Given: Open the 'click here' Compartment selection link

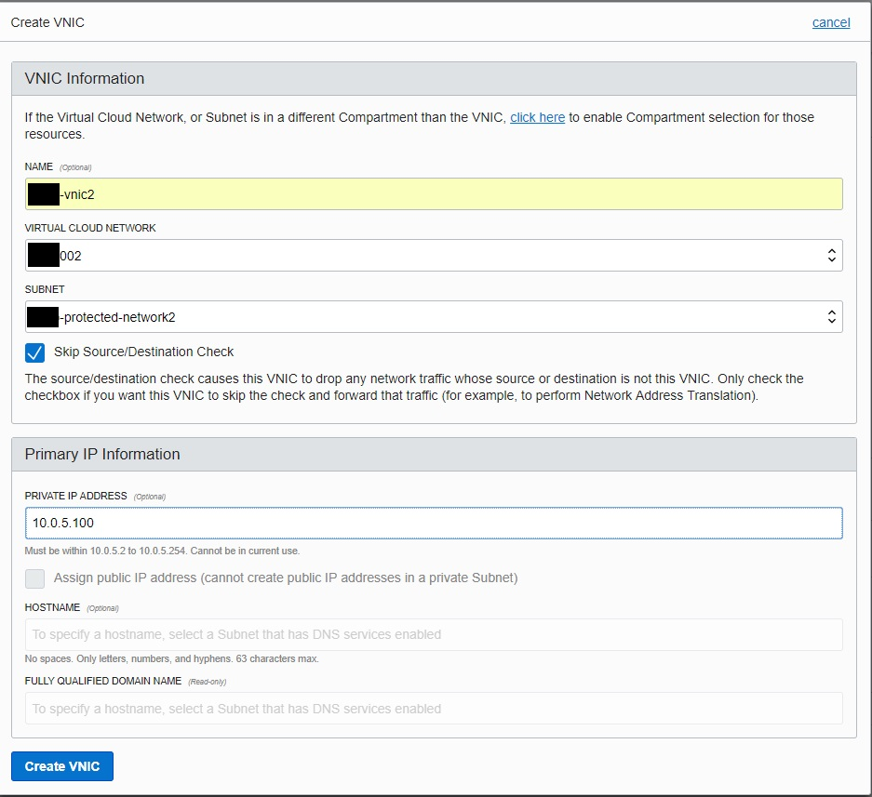Looking at the screenshot, I should tap(537, 117).
